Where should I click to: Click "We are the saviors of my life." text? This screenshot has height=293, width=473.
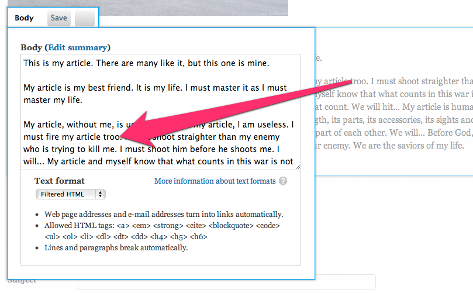coord(409,146)
